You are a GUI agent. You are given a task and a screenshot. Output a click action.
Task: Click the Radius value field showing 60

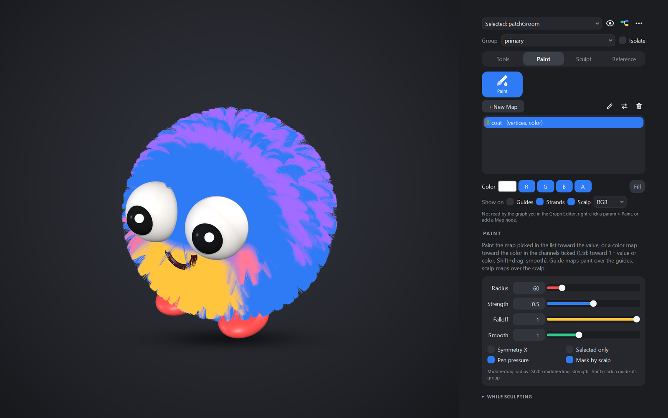pyautogui.click(x=529, y=288)
